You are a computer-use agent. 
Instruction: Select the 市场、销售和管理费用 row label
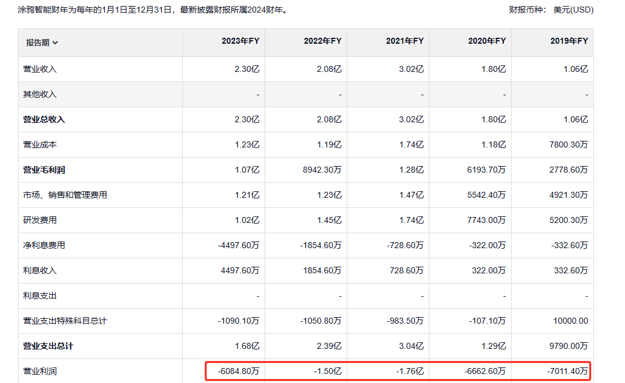click(x=65, y=195)
